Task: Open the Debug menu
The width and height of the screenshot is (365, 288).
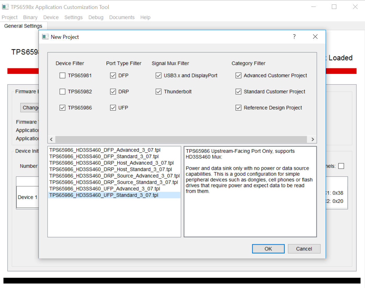Action: point(96,17)
